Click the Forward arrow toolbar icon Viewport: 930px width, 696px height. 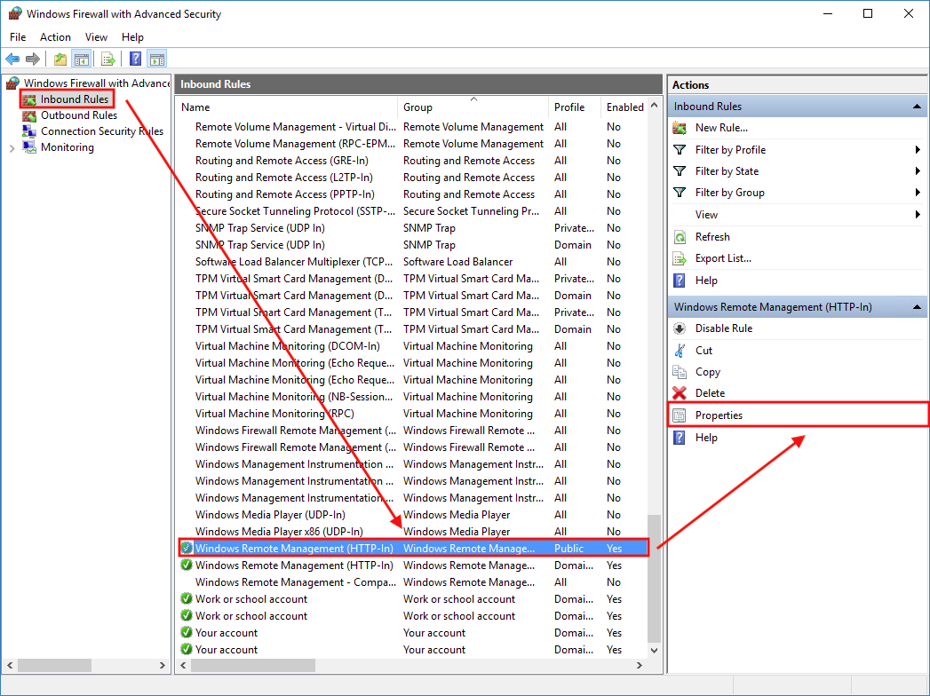point(33,59)
